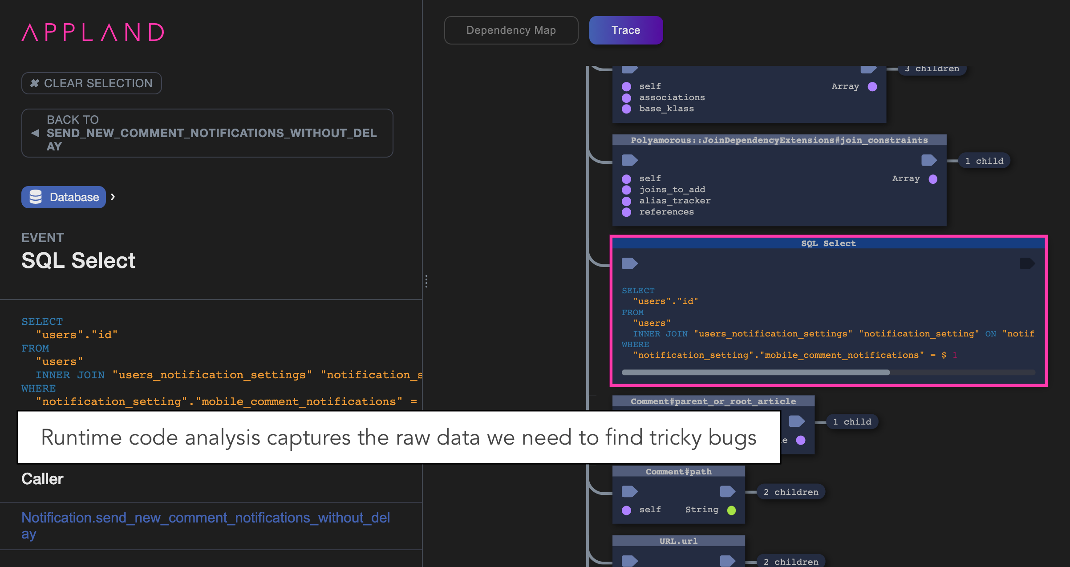Click the output flag icon on the SQL Select node

(x=1027, y=263)
